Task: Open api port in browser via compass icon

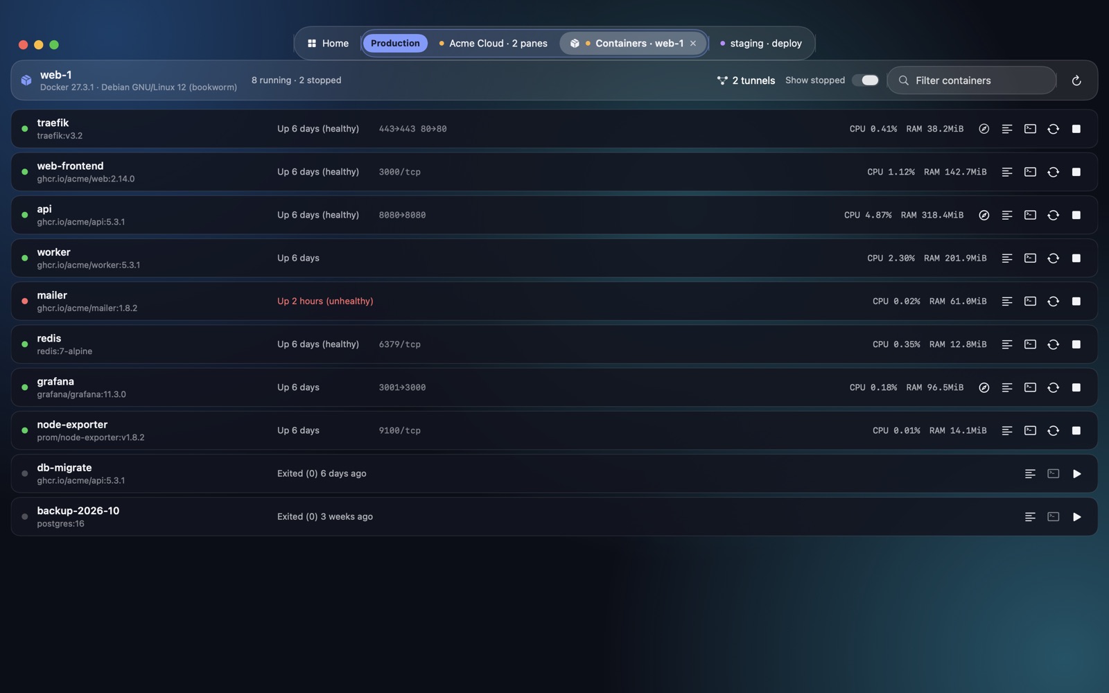Action: pos(984,215)
